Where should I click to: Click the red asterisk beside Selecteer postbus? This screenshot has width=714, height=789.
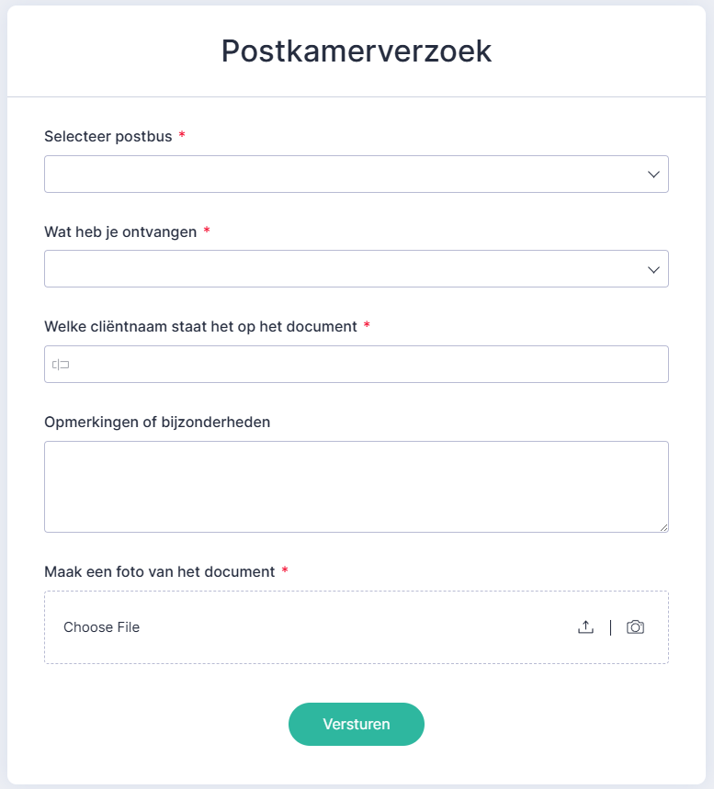coord(182,134)
